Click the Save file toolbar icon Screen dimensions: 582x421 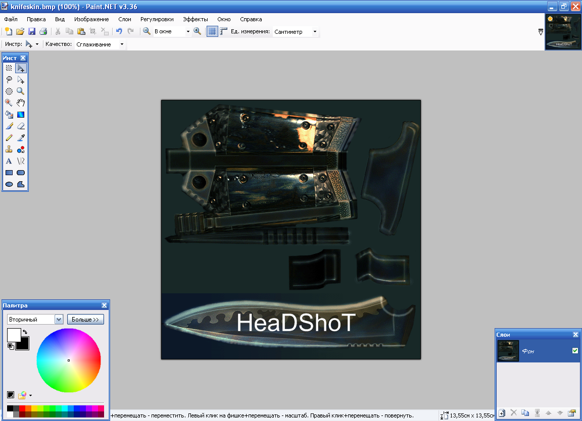(x=32, y=31)
